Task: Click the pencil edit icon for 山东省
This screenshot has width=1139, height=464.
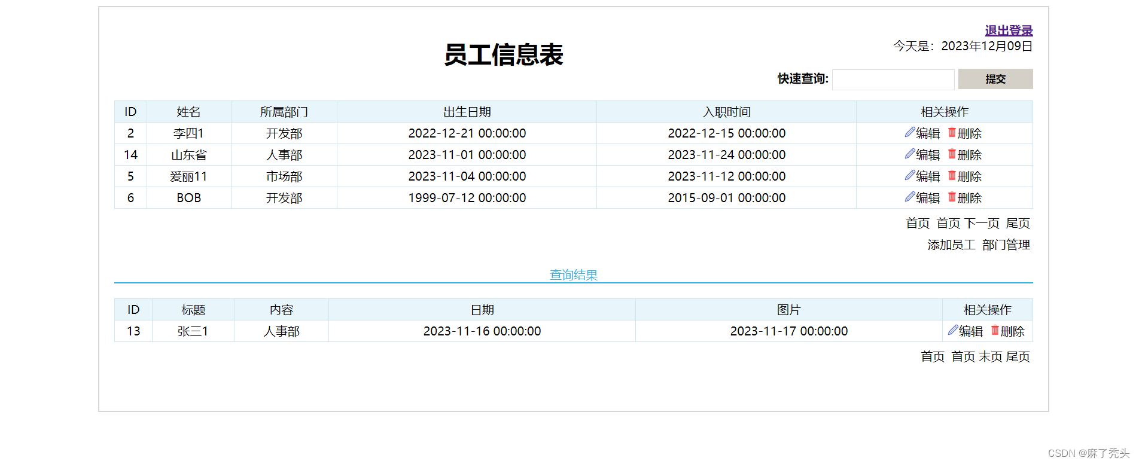Action: [910, 154]
